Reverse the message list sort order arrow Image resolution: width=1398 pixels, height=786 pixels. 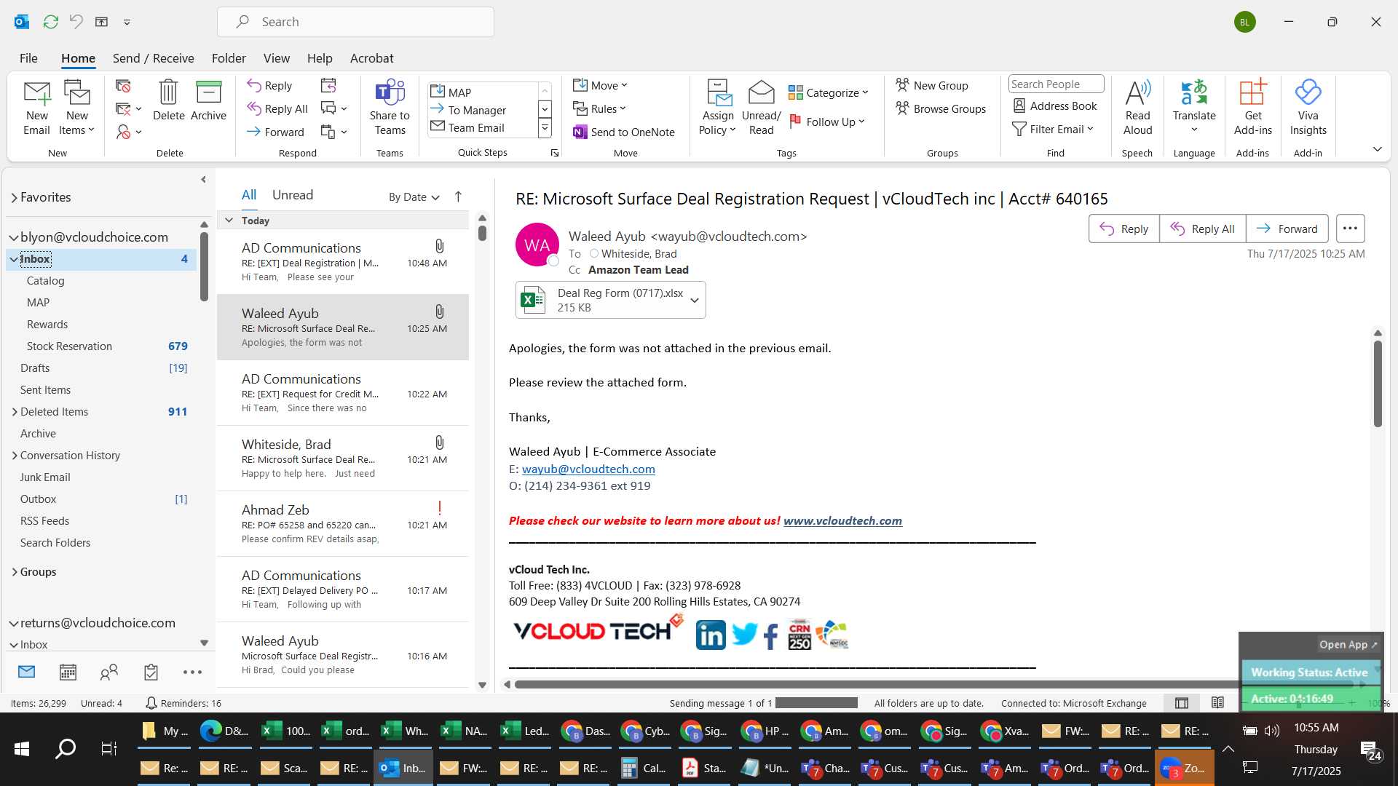pyautogui.click(x=458, y=196)
